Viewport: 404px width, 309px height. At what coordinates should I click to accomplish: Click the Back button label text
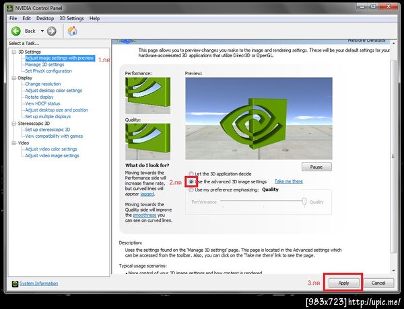click(30, 31)
